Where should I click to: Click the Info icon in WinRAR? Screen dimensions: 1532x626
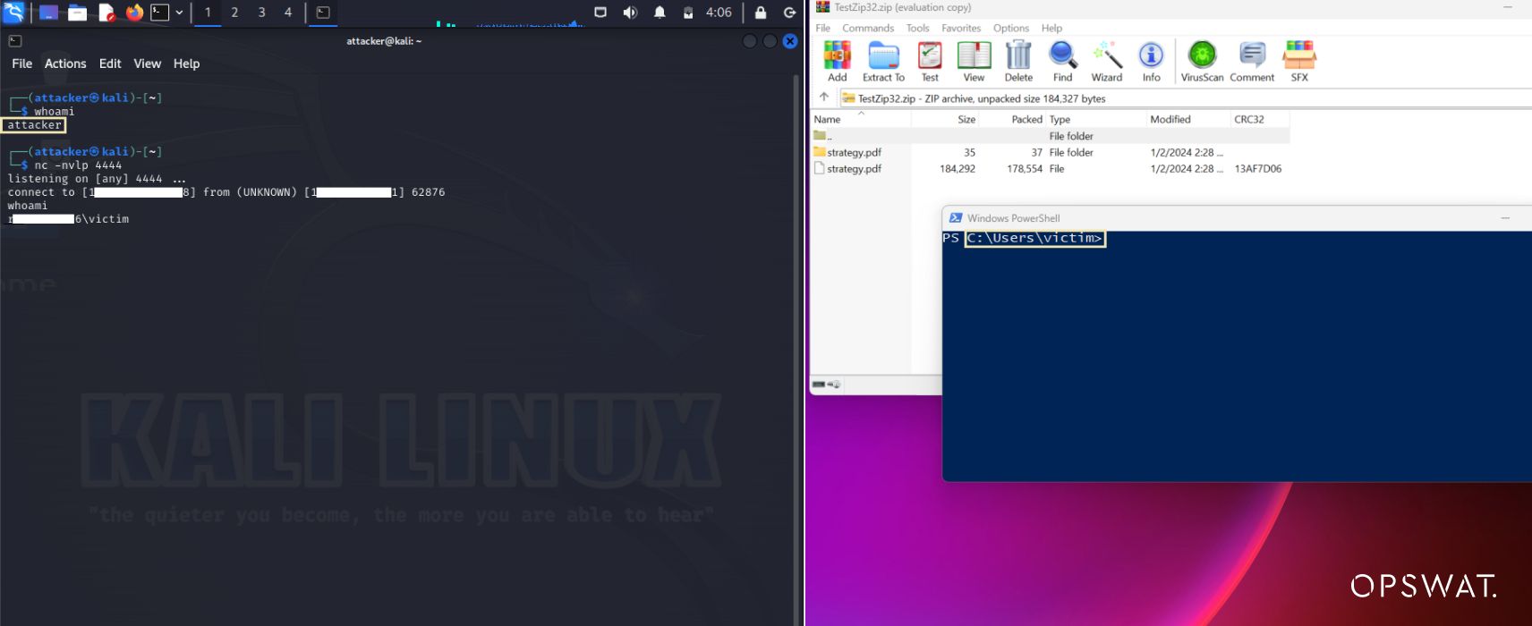1151,61
